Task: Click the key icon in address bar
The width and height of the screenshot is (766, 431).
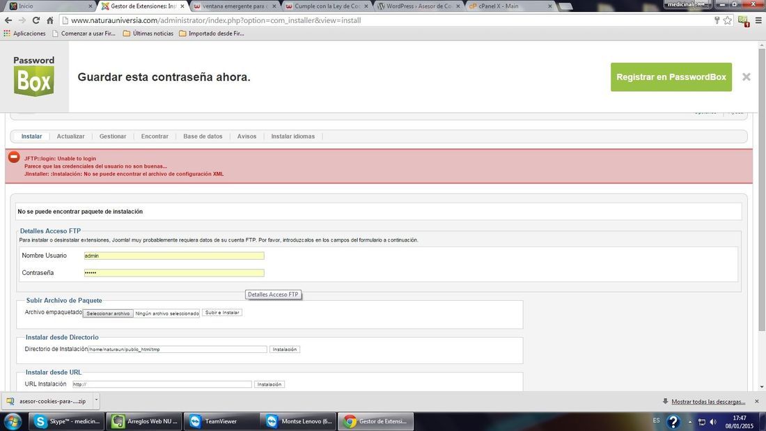Action: pyautogui.click(x=717, y=20)
